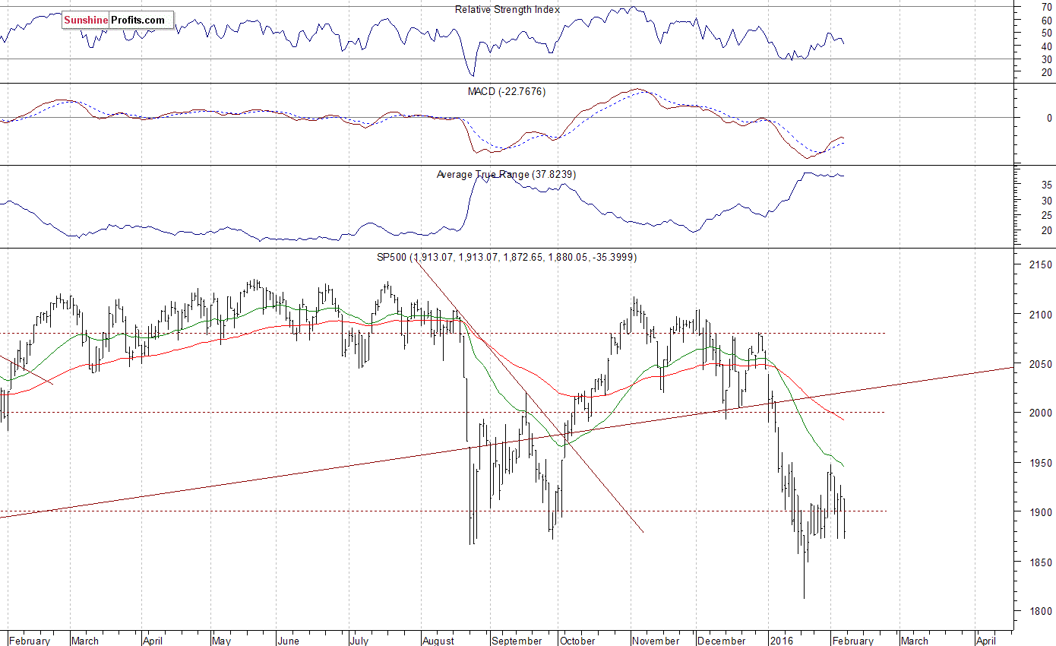The width and height of the screenshot is (1056, 646).
Task: Click the May month label
Action: coord(221,641)
